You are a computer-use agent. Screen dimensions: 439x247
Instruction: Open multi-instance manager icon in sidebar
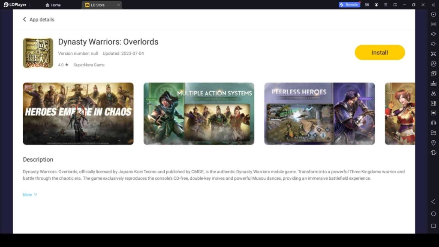point(433,73)
